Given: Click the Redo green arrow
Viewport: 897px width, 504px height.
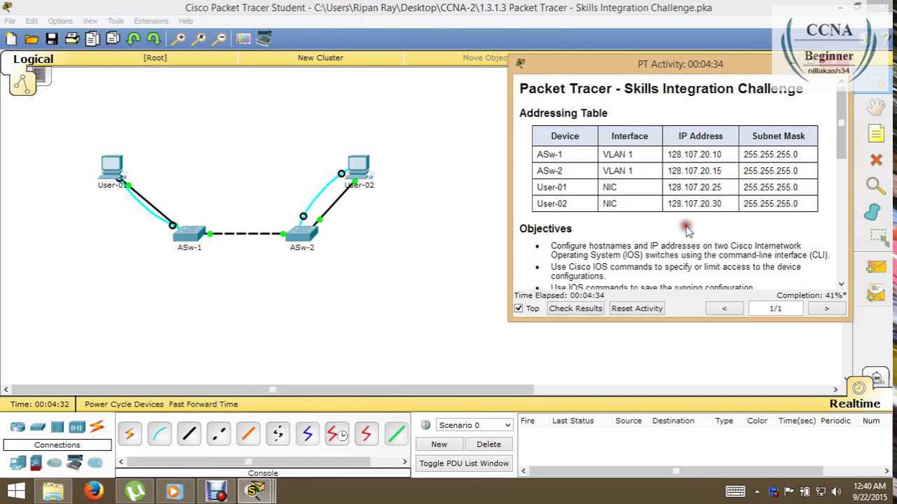Looking at the screenshot, I should pos(154,39).
